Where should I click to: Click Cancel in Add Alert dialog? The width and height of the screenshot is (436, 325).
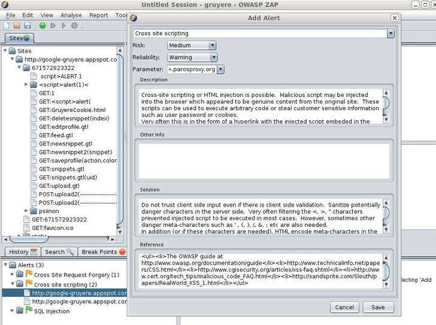click(x=344, y=307)
